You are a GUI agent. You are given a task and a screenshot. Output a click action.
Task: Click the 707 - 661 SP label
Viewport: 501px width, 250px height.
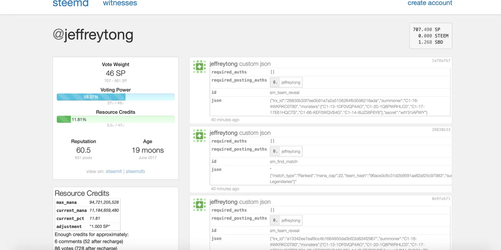[x=115, y=81]
